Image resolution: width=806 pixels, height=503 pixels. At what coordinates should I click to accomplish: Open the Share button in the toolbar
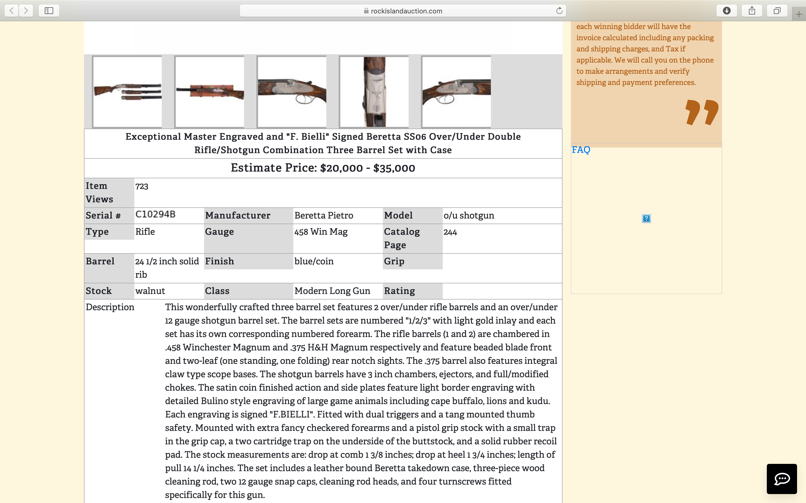pos(752,11)
